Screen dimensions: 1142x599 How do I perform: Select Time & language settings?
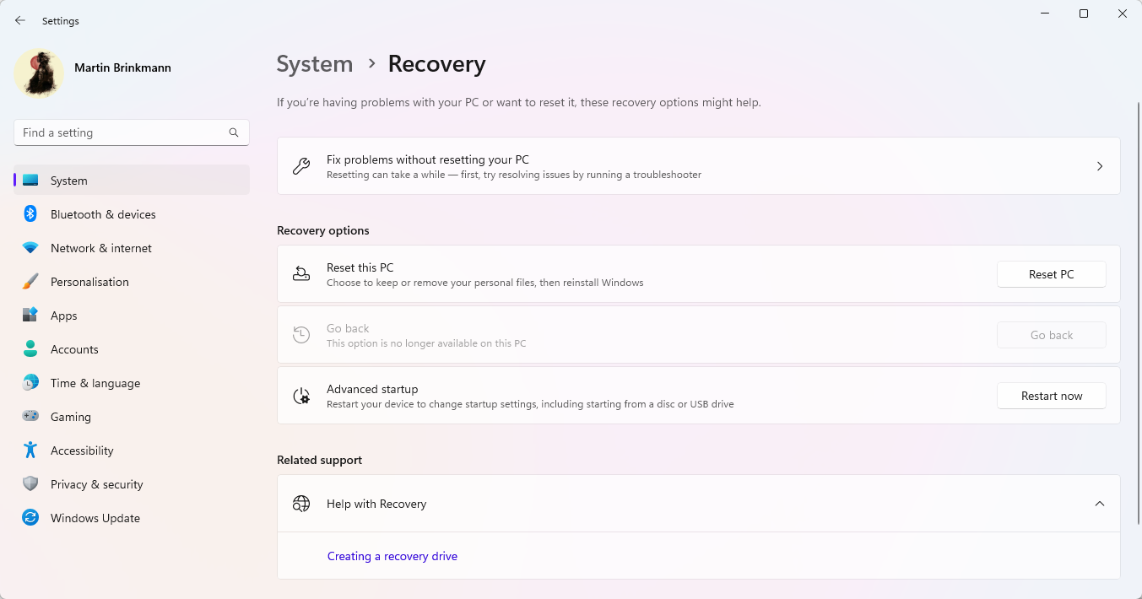[x=95, y=382]
